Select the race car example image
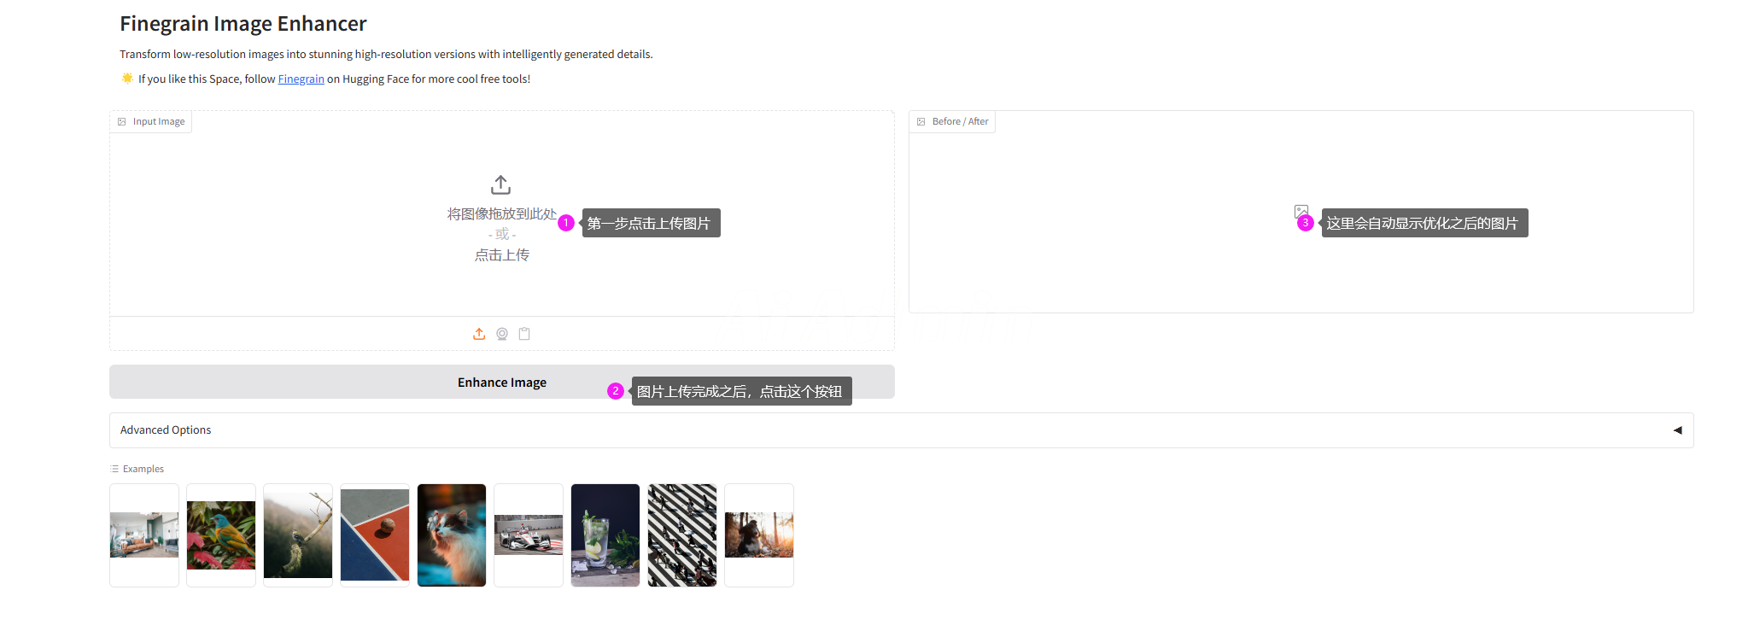This screenshot has width=1748, height=631. point(529,535)
